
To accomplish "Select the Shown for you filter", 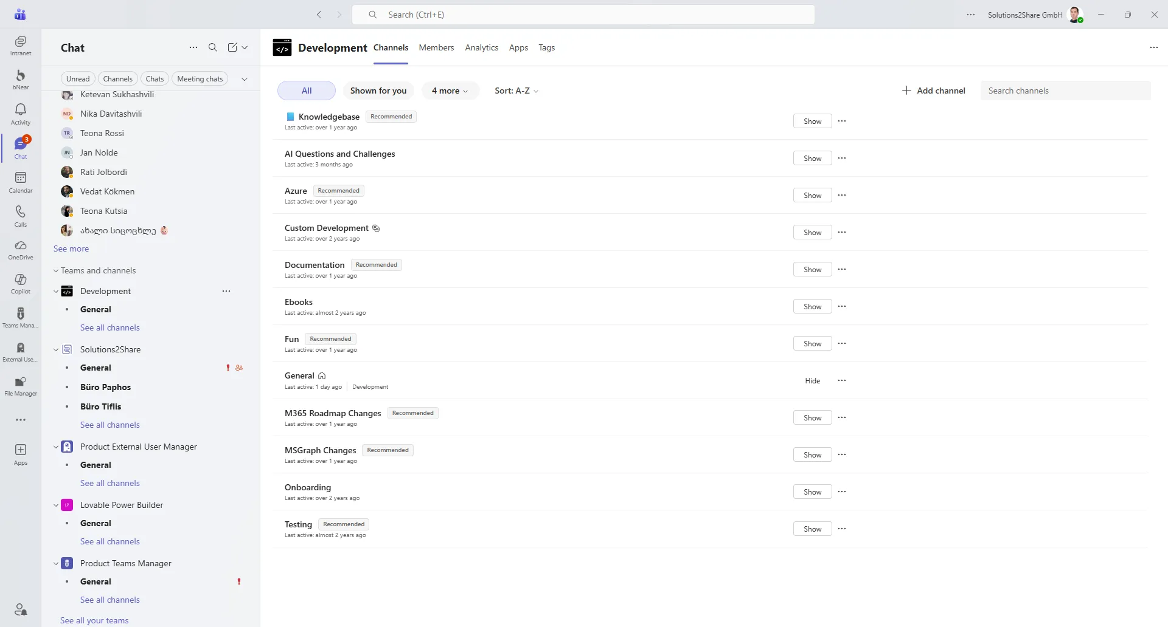I will (378, 91).
